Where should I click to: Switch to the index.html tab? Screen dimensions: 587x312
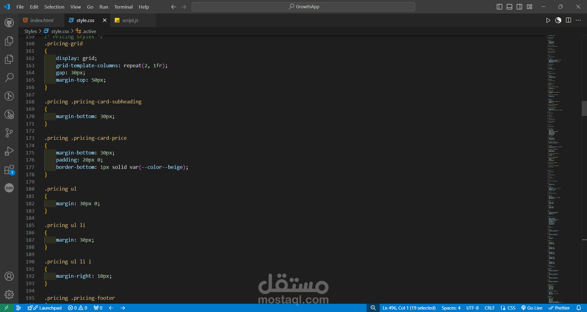tap(42, 20)
